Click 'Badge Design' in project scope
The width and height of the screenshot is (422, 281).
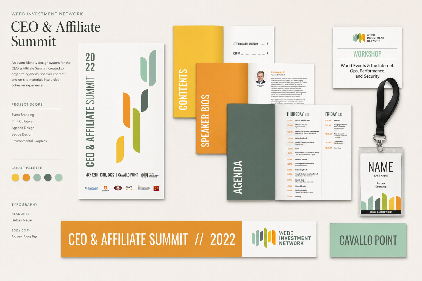[x=22, y=134]
